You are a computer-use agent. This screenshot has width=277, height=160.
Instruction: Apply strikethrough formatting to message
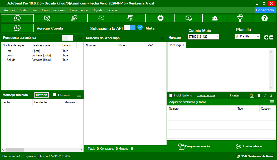point(271,95)
